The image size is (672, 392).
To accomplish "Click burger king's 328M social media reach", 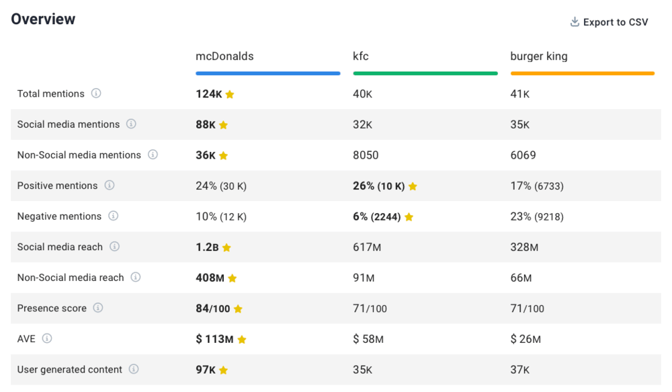I will [x=524, y=247].
